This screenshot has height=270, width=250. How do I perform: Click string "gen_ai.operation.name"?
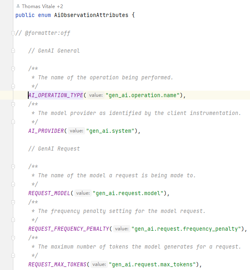pyautogui.click(x=143, y=95)
